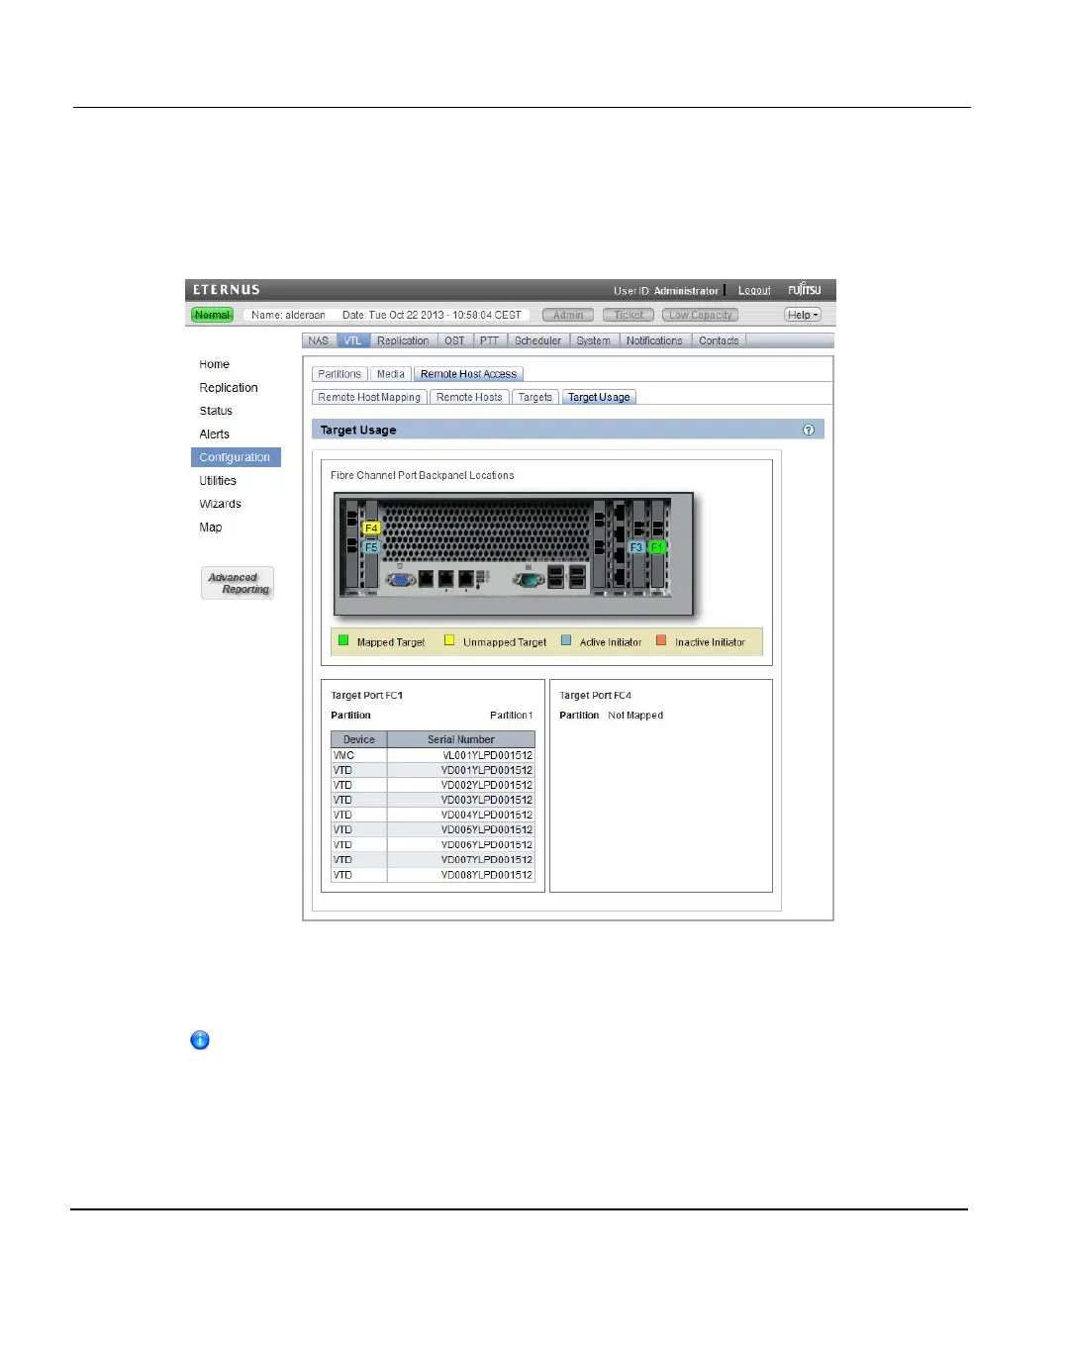Click the blue Active Initiator swatch
This screenshot has width=1066, height=1347.
click(566, 640)
